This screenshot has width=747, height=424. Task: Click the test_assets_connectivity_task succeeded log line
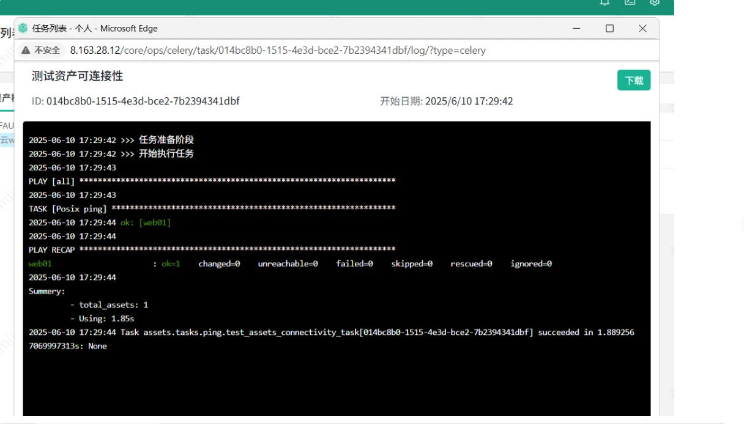click(332, 338)
